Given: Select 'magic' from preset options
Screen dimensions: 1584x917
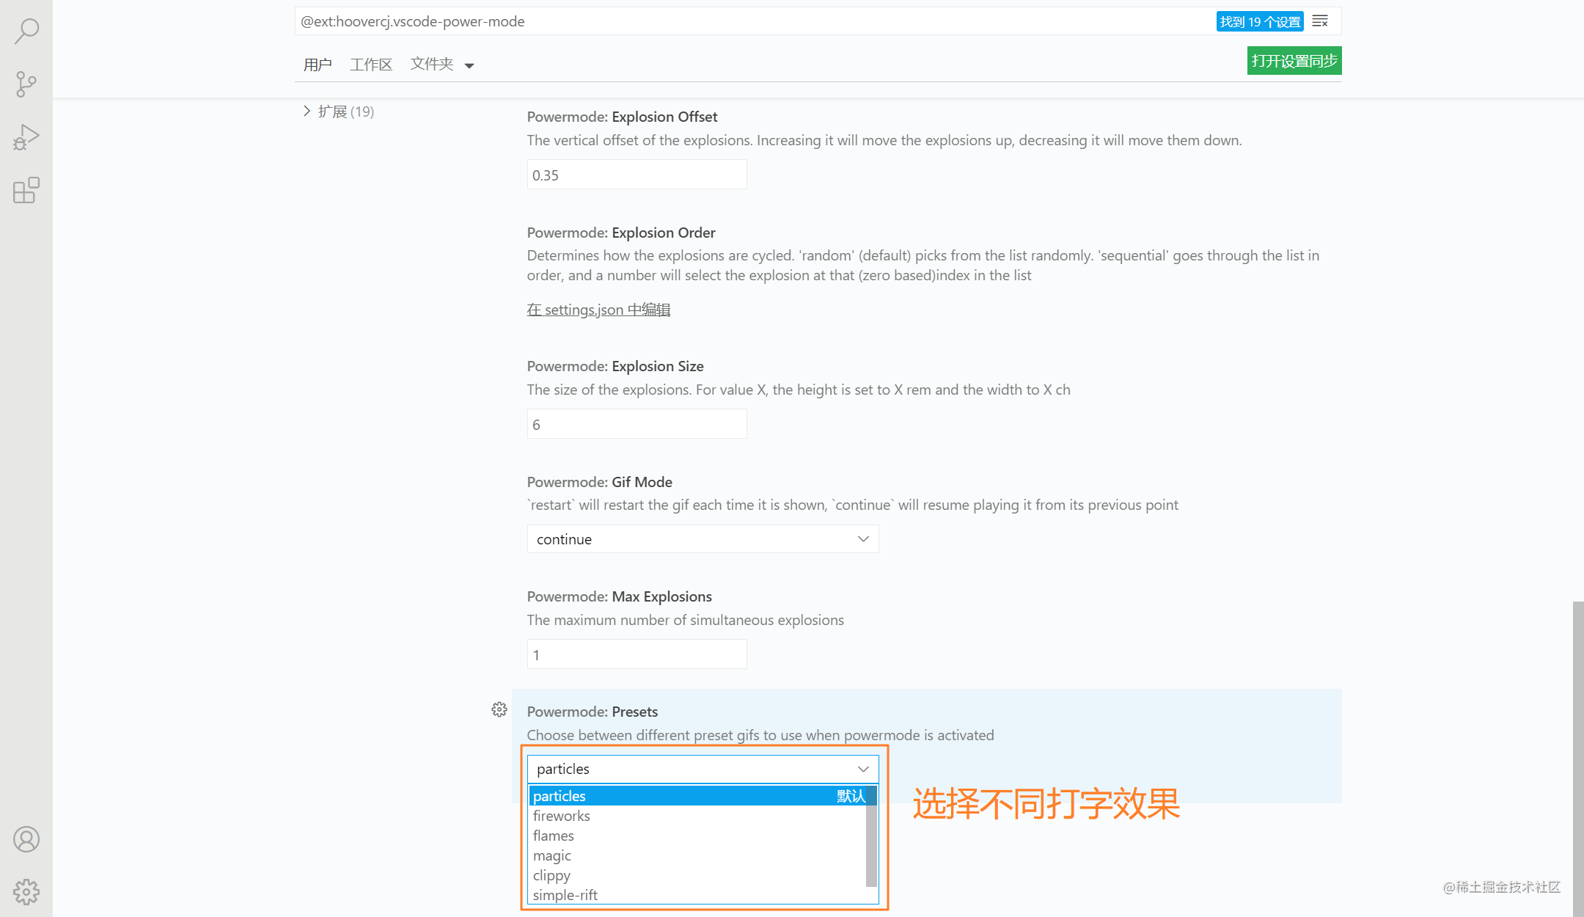Looking at the screenshot, I should pyautogui.click(x=552, y=855).
